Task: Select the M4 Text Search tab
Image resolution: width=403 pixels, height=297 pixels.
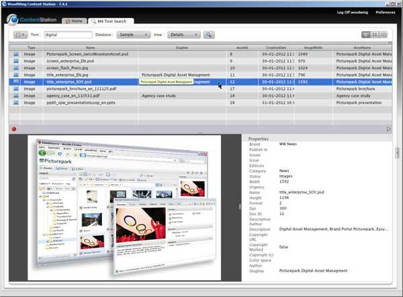Action: tap(111, 21)
